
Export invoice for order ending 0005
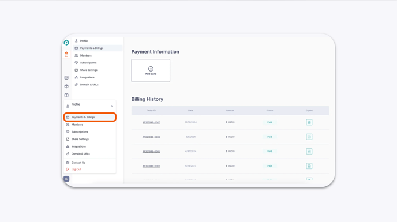point(309,152)
